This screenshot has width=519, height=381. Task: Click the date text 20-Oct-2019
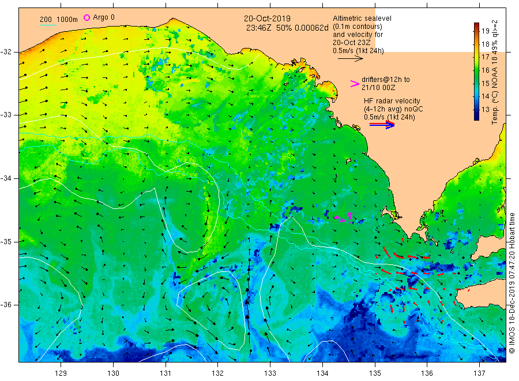pyautogui.click(x=267, y=18)
